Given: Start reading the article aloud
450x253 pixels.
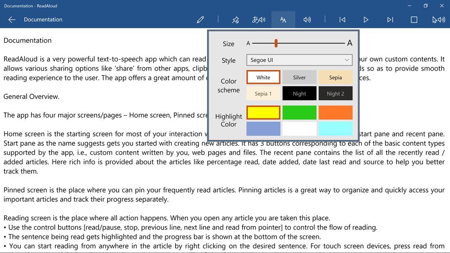Looking at the screenshot, I should [366, 19].
